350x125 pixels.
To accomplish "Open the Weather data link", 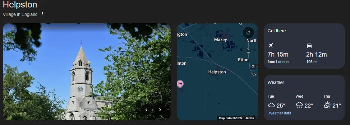I will point(280,113).
